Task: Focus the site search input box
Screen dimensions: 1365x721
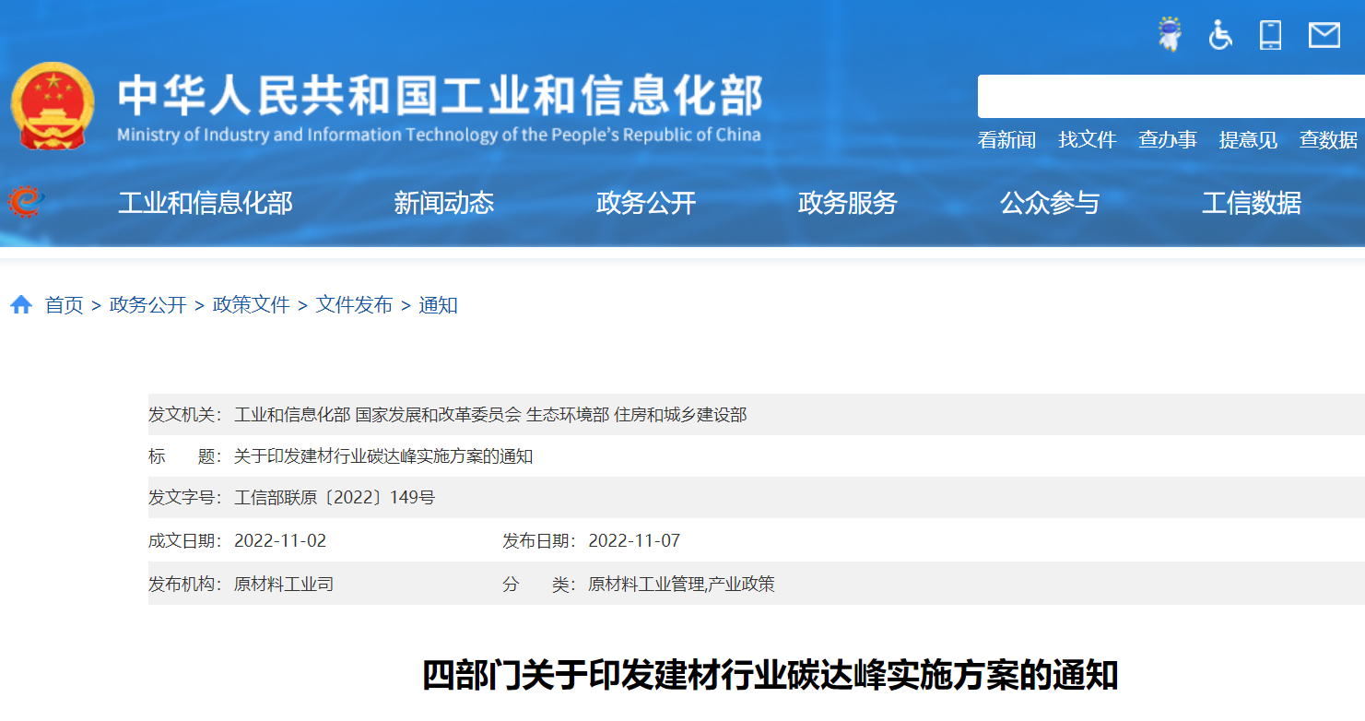Action: pos(1171,96)
